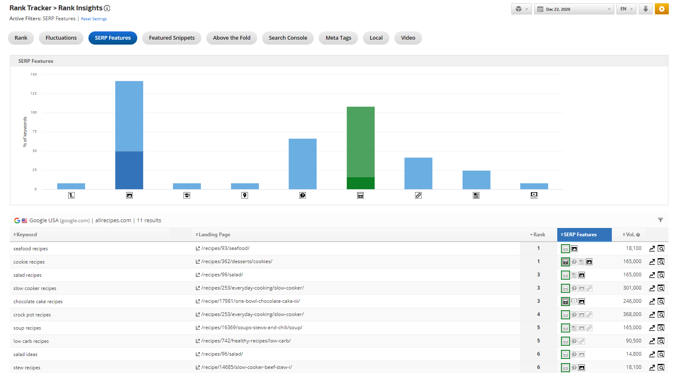Screen dimensions: 673x373
Task: Click the images icon under the chart
Action: pyautogui.click(x=129, y=195)
